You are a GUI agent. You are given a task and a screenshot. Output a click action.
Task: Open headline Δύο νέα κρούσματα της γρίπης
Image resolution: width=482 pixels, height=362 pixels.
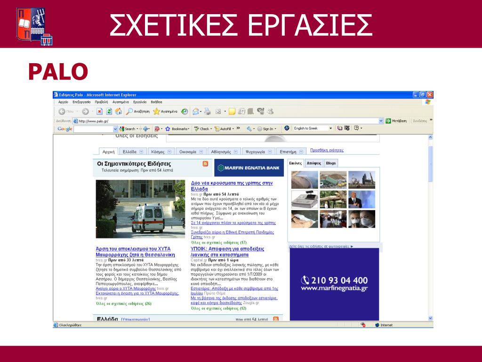[x=232, y=186]
